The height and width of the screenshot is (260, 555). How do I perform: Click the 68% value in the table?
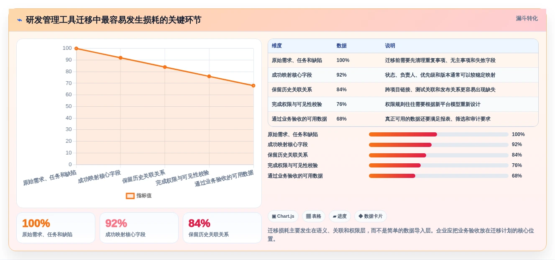pyautogui.click(x=342, y=119)
